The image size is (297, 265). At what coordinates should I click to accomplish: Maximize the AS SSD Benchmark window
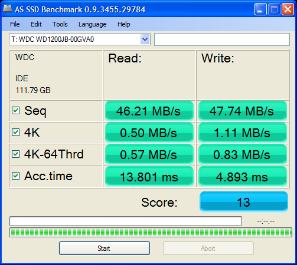pos(274,9)
